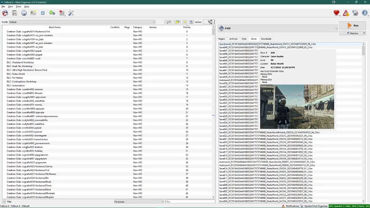This screenshot has height=208, width=370.
Task: Open the Shortcut dropdown
Action: (x=353, y=33)
